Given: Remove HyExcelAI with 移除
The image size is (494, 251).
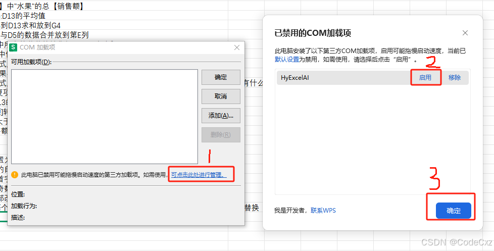Looking at the screenshot, I should click(454, 77).
